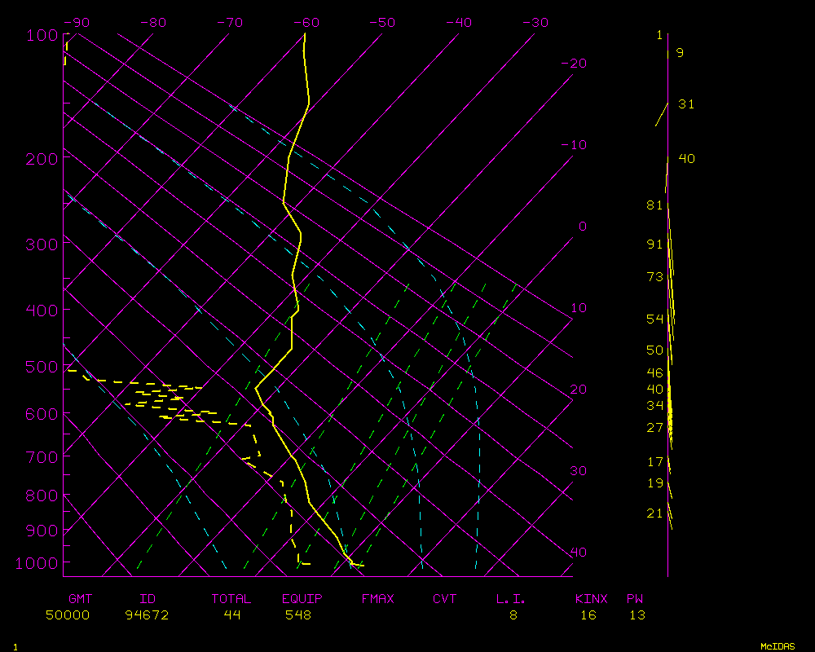Image resolution: width=815 pixels, height=652 pixels.
Task: Select the TOTAL index value 44
Action: pyautogui.click(x=231, y=615)
